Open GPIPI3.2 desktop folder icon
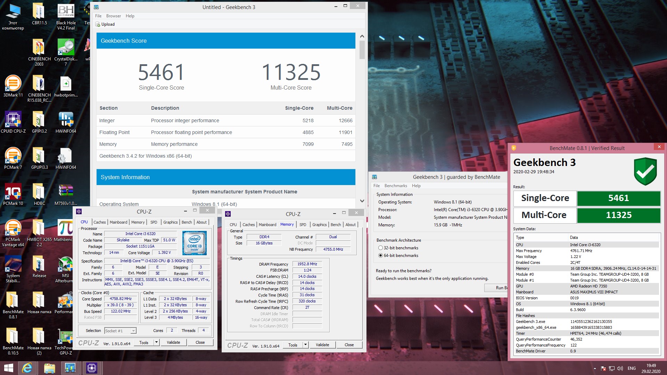The height and width of the screenshot is (375, 667). click(39, 122)
